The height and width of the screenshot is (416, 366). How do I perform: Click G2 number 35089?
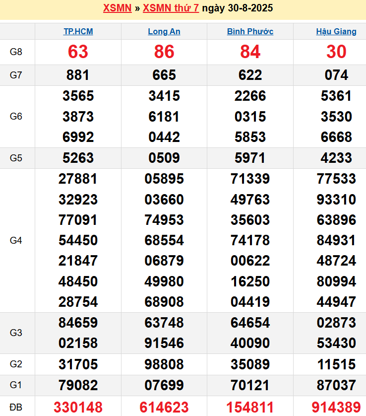click(x=250, y=364)
